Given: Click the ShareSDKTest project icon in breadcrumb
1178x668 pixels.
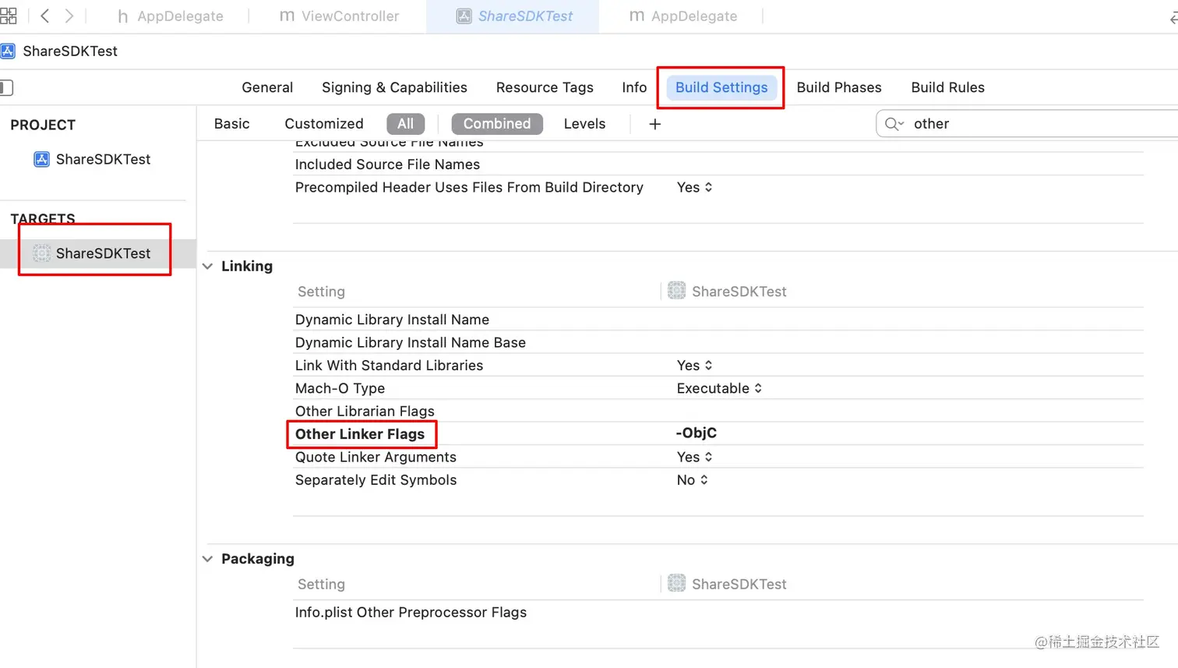Looking at the screenshot, I should (8, 51).
